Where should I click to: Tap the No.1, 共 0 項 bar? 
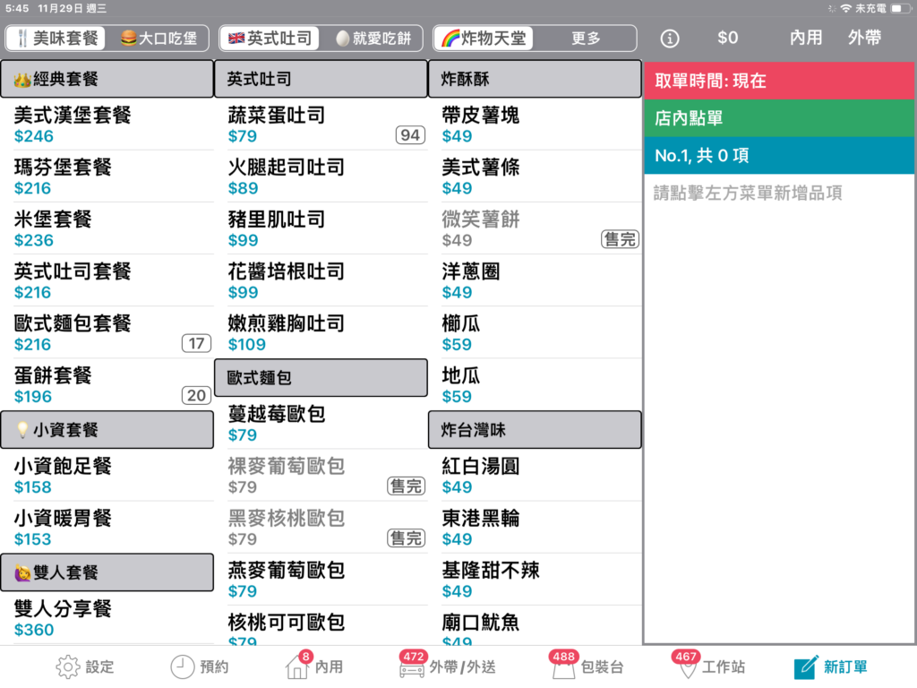pos(779,156)
